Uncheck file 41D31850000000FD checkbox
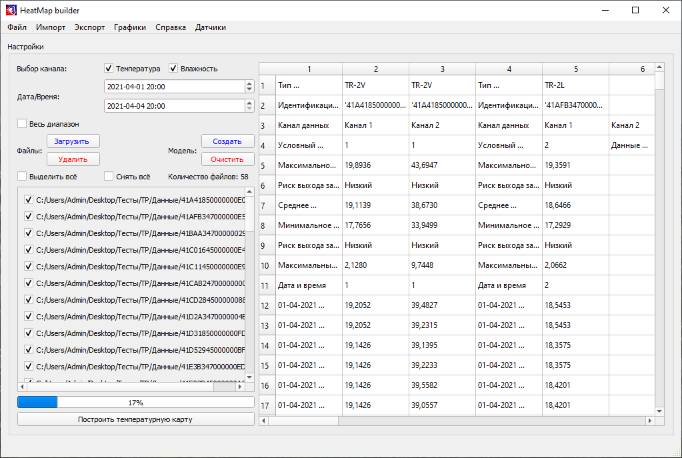Screen dimensions: 682x458 (29, 333)
